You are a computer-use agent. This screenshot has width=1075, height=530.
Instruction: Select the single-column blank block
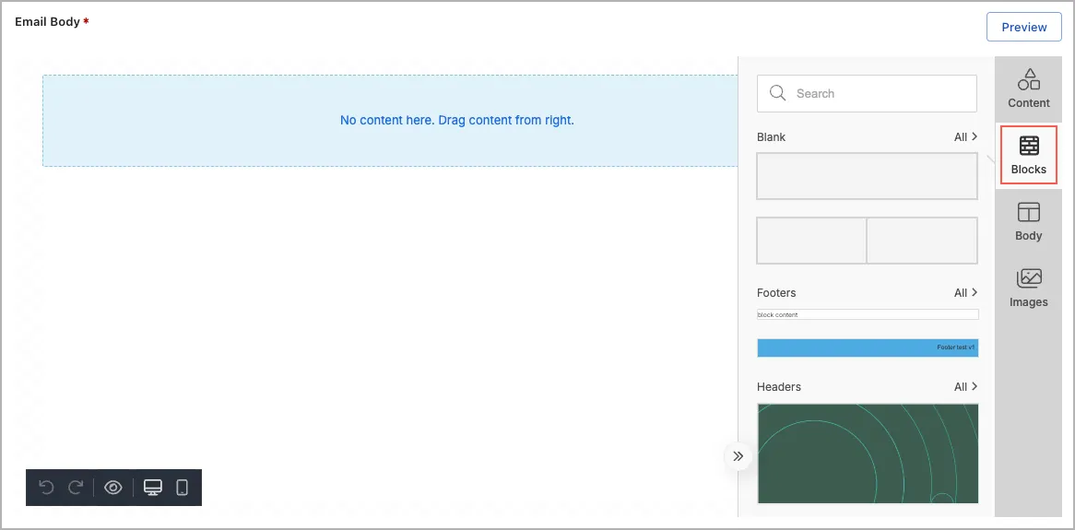[x=867, y=176]
